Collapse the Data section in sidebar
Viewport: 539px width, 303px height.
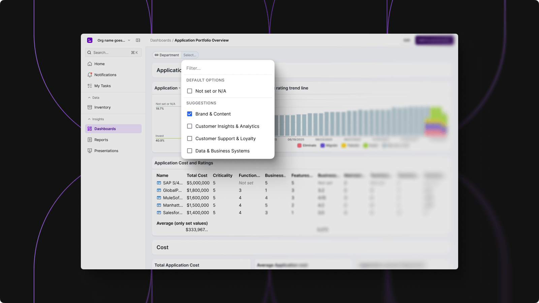(89, 98)
